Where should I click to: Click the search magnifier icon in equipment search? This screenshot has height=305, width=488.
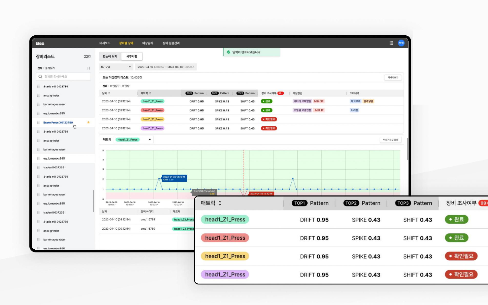point(40,77)
